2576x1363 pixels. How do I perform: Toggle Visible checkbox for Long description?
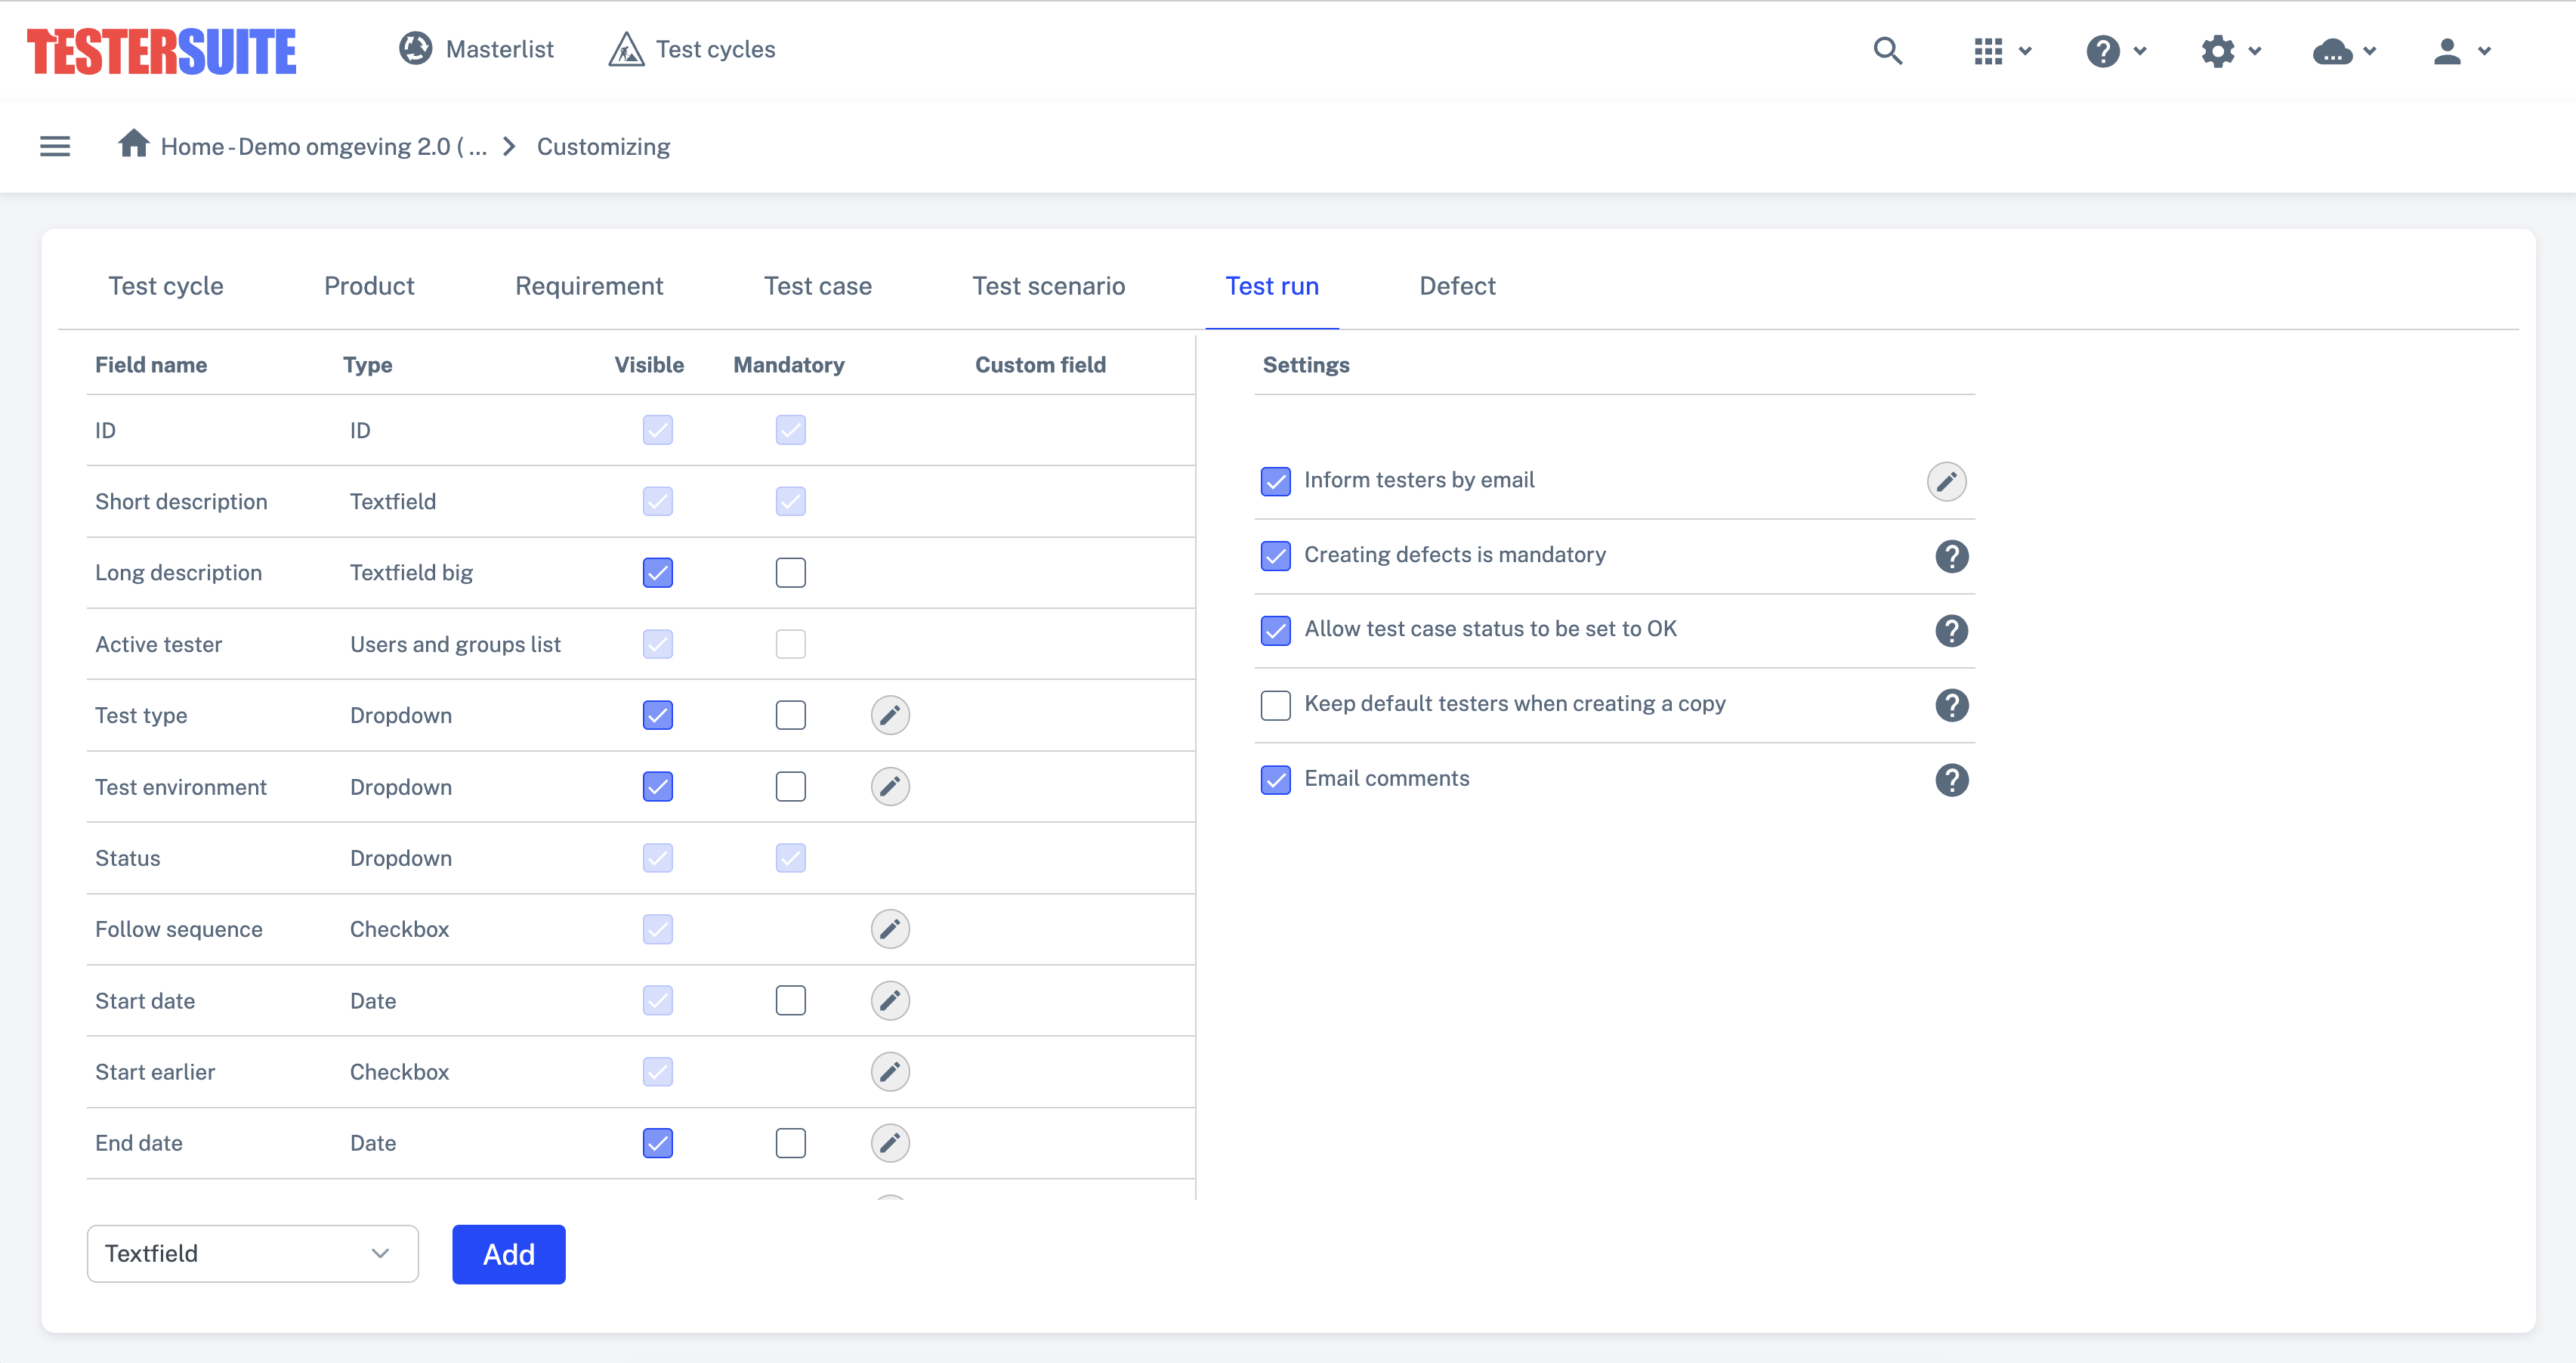(658, 573)
